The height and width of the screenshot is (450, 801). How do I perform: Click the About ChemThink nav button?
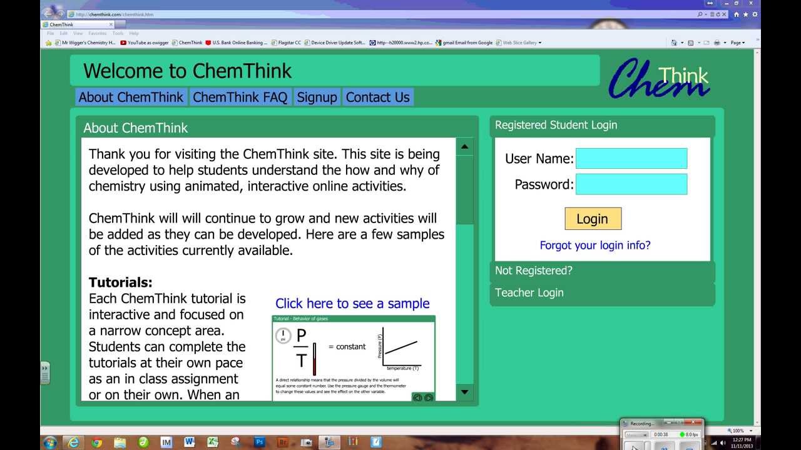[131, 97]
